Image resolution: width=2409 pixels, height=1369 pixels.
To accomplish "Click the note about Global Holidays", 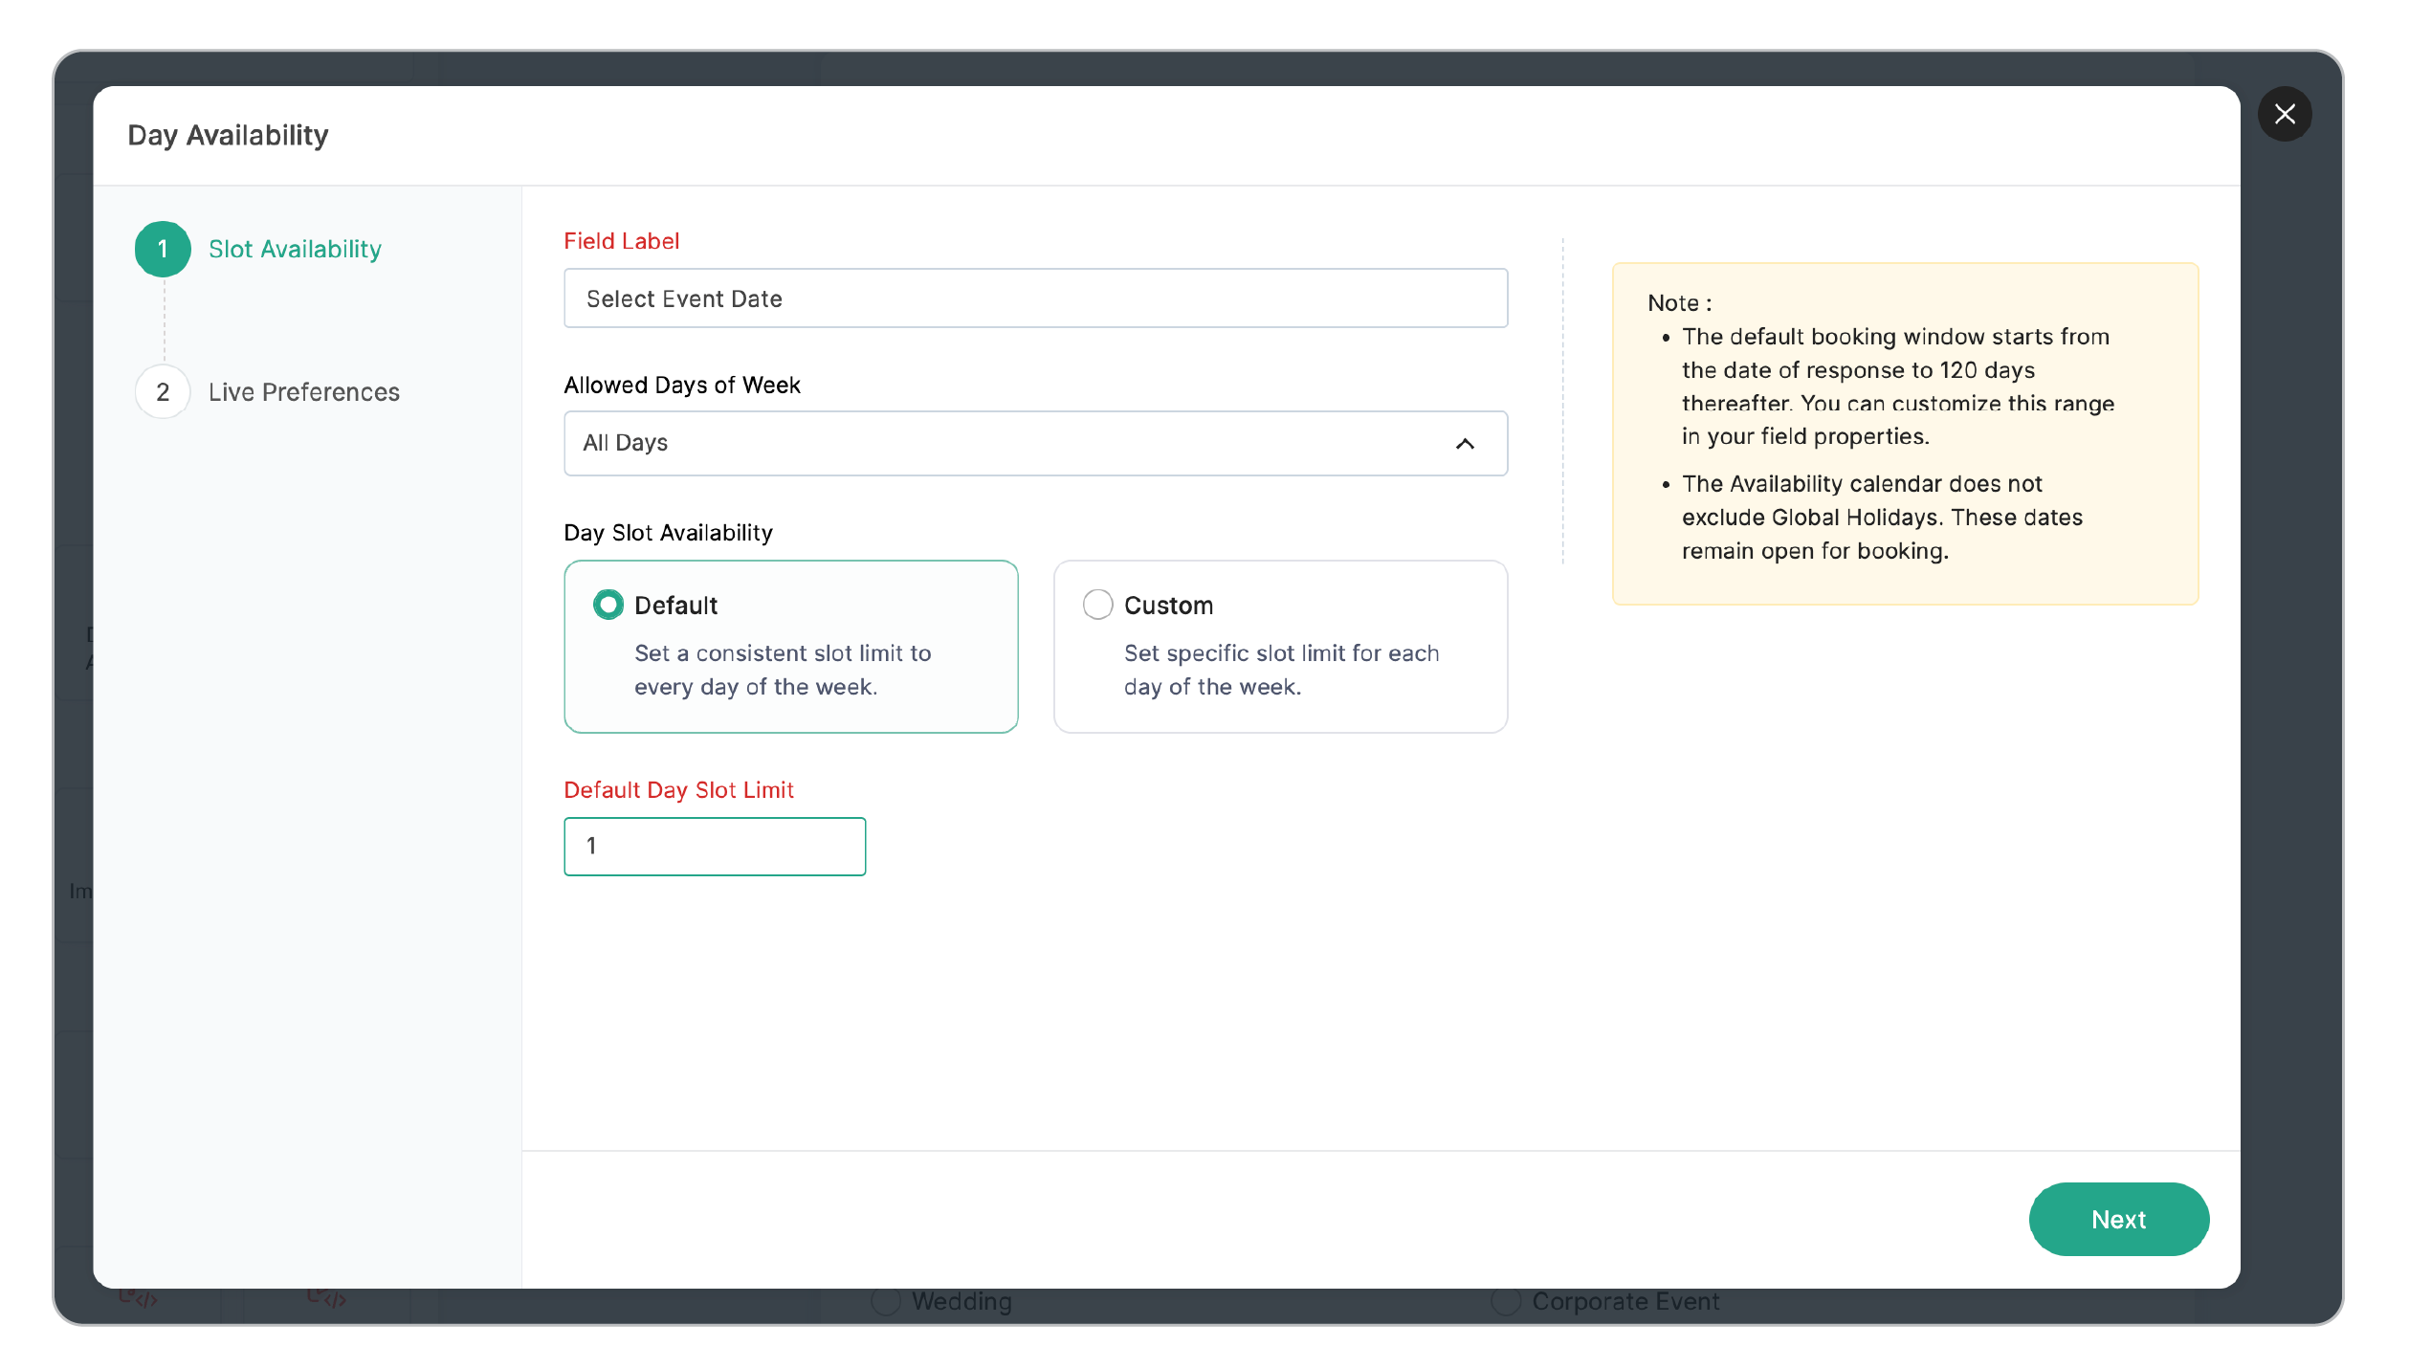I will [1881, 518].
